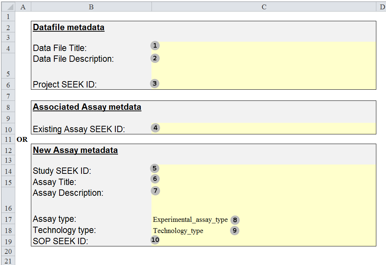Viewport: 386px width, 265px height.
Task: Select marker 3 for Project SEEK ID
Action: tap(154, 83)
